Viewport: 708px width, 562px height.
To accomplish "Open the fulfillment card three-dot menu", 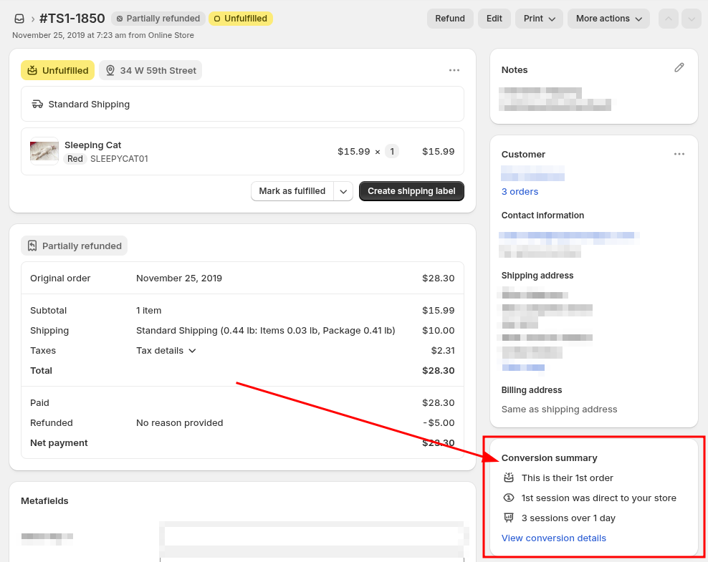I will click(x=454, y=70).
